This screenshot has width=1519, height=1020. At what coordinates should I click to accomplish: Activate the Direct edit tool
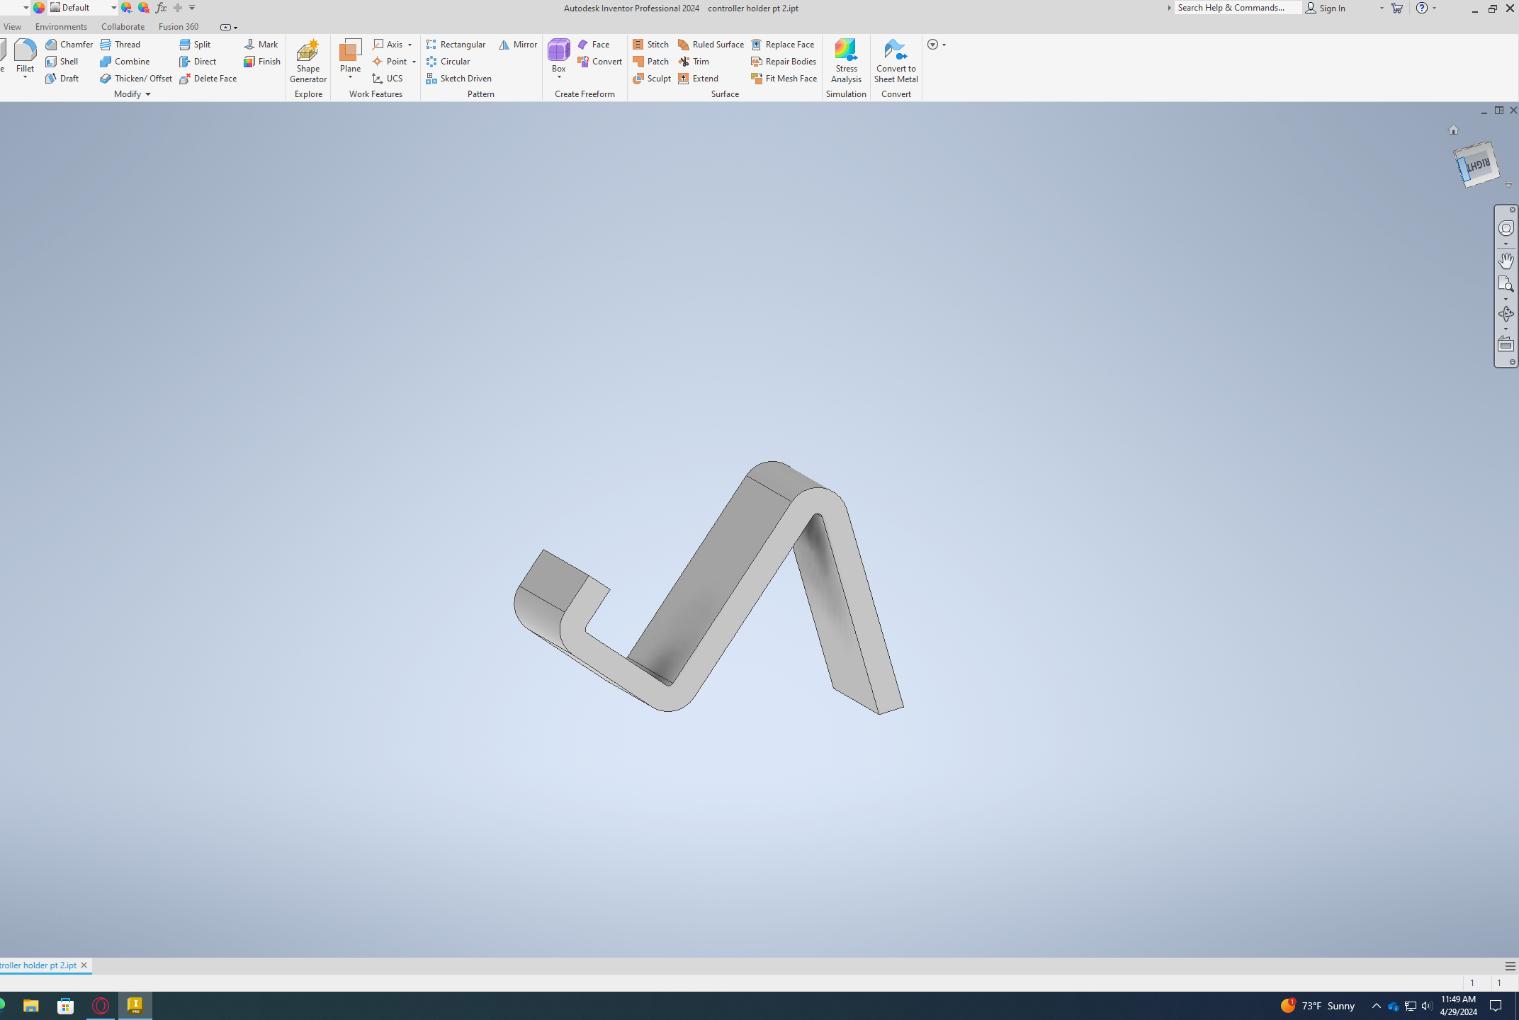pos(198,61)
